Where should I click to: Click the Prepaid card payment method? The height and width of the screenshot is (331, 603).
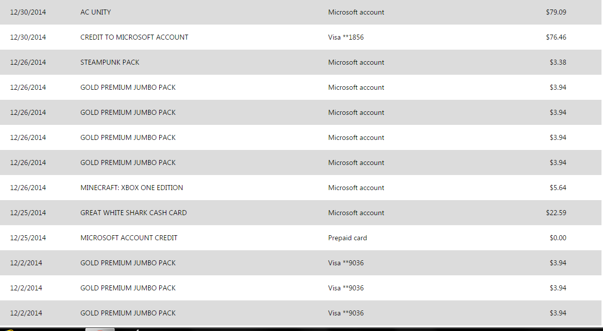click(347, 238)
